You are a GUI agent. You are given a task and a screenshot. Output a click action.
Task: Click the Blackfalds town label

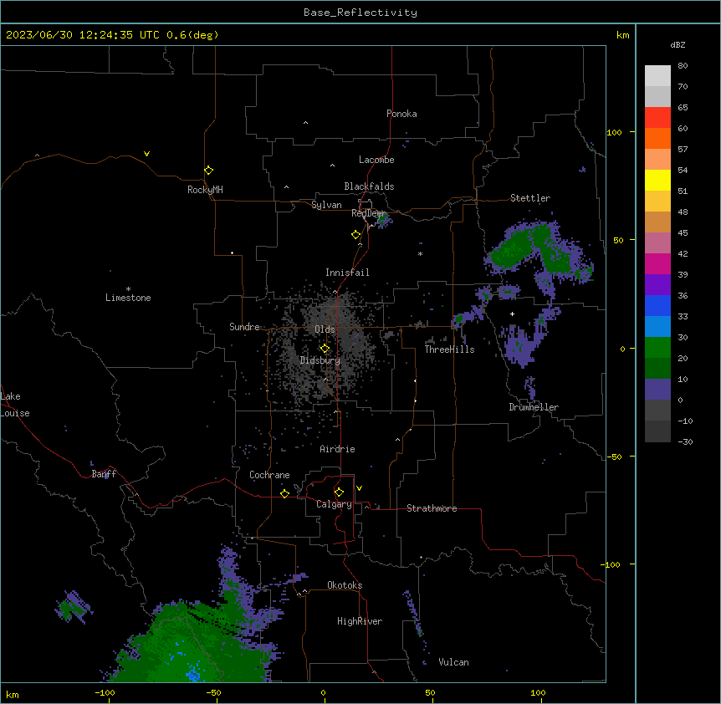[369, 186]
